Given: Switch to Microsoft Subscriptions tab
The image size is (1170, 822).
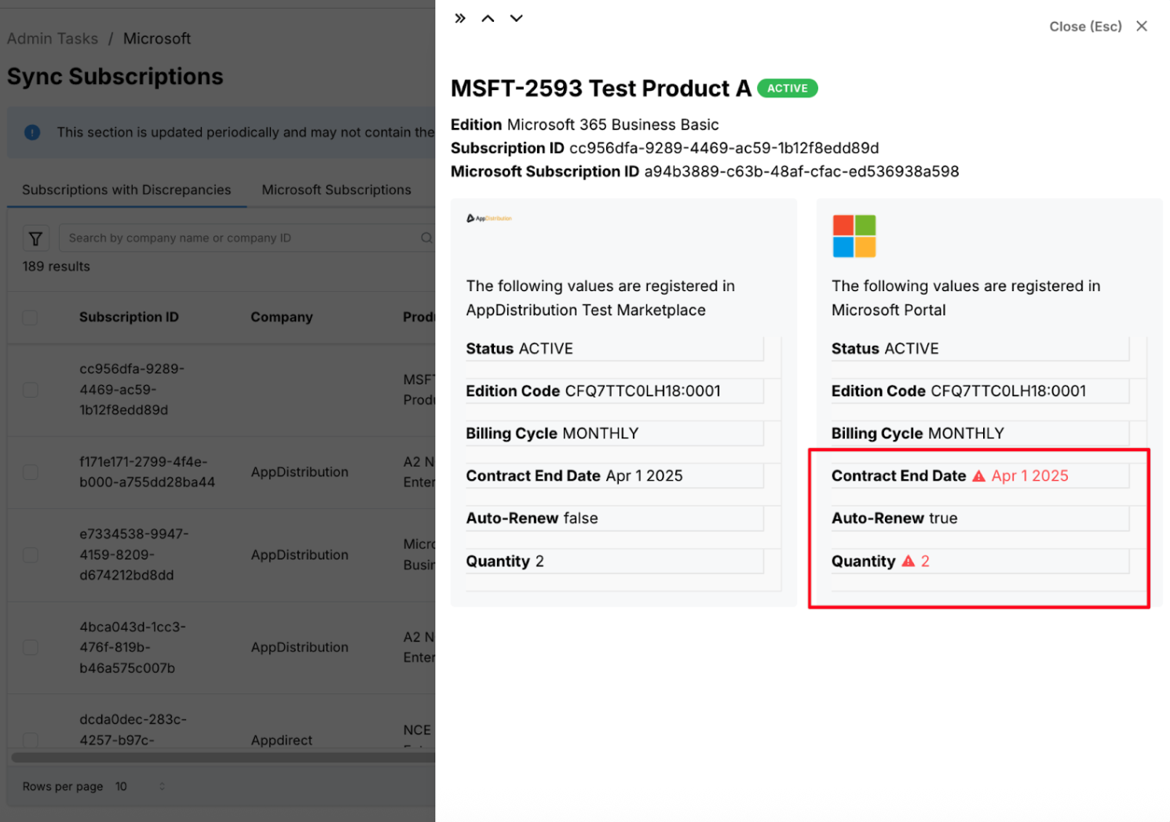Looking at the screenshot, I should (x=336, y=190).
